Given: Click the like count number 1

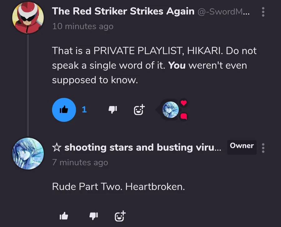Looking at the screenshot, I should [x=84, y=110].
